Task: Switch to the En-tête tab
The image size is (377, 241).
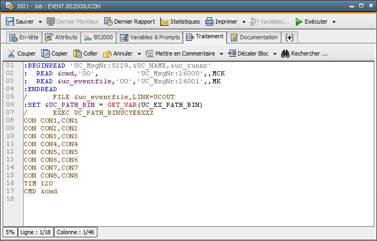Action: click(x=24, y=38)
